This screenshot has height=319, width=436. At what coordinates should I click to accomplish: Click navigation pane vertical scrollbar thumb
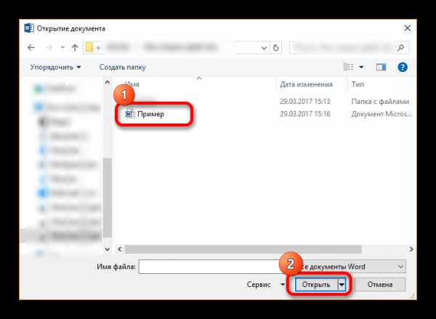(x=108, y=198)
